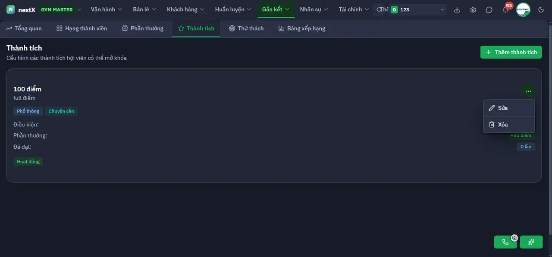
Task: Click the 0 lần count badge
Action: click(x=526, y=147)
